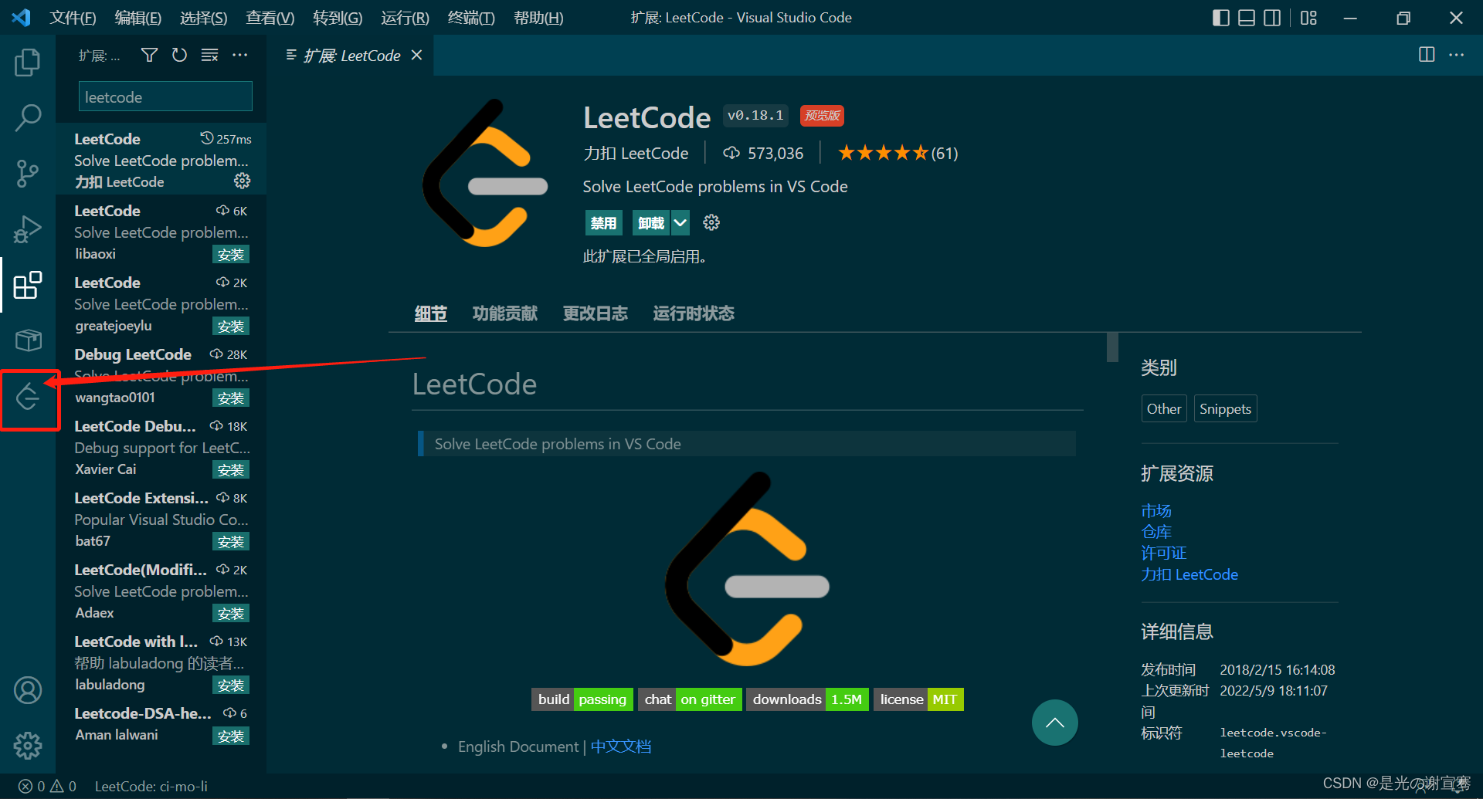
Task: Open 力扣 LeetCode resource link
Action: click(x=1189, y=574)
